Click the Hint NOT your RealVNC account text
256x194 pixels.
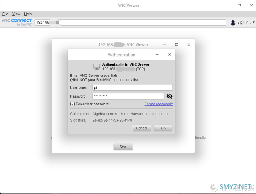click(104, 80)
